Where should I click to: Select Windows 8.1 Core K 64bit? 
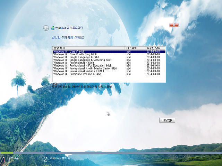tap(109, 52)
